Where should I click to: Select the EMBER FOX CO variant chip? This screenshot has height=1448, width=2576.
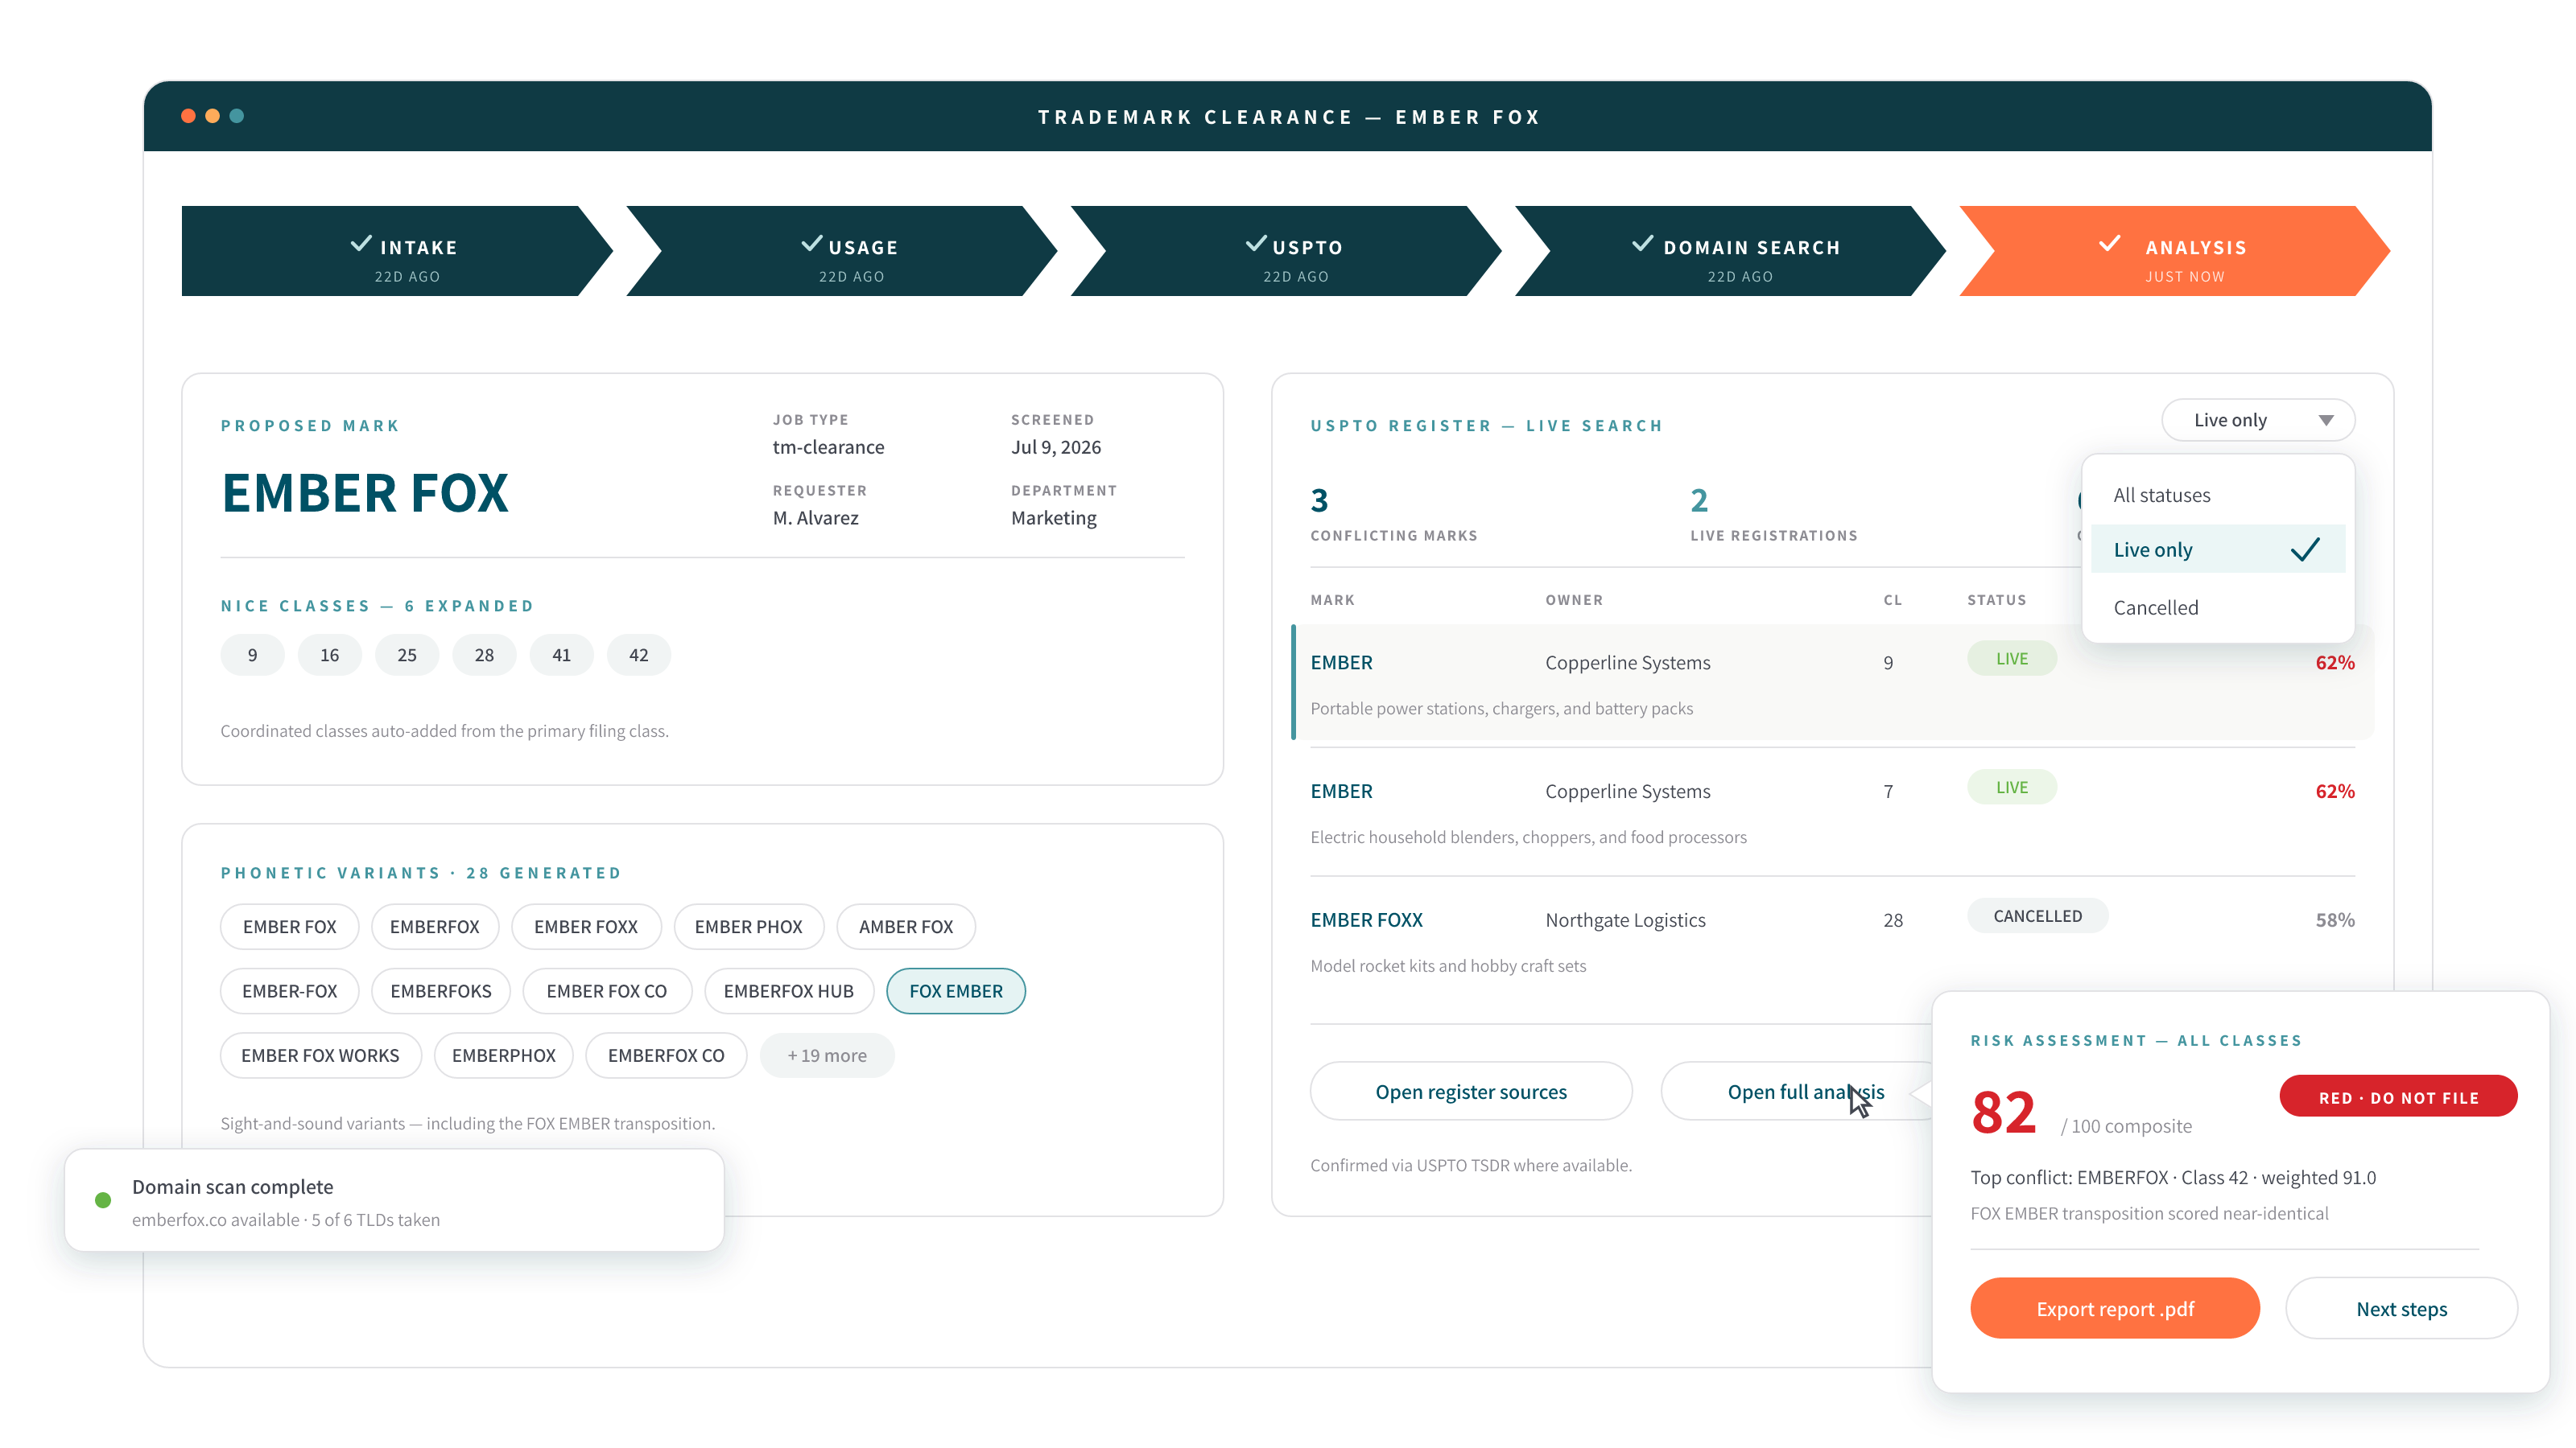point(607,990)
